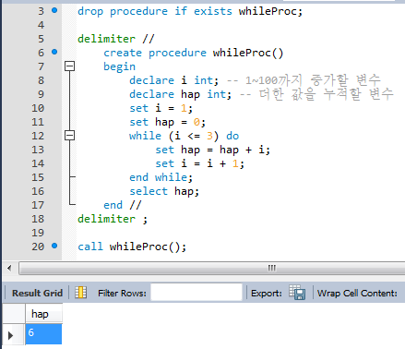Viewport: 405px width, 349px height.
Task: Click on 'end //' on line 17
Action: (x=123, y=205)
